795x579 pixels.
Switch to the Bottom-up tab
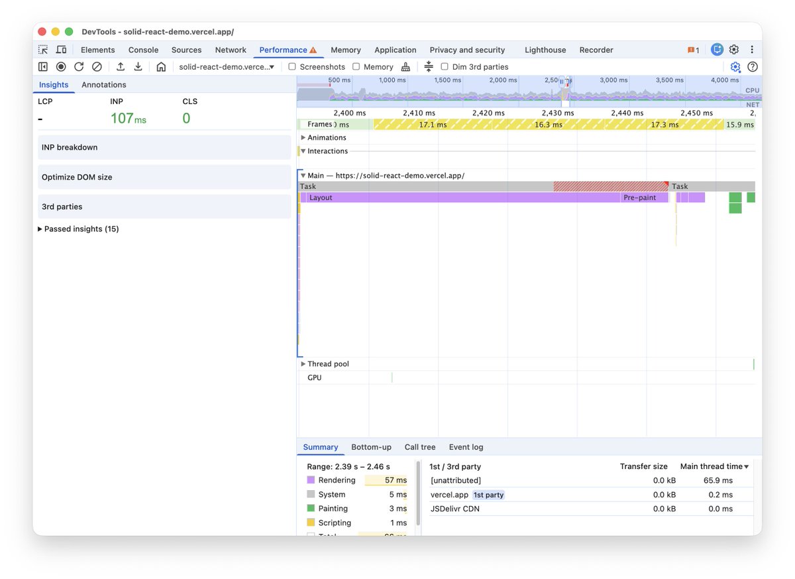pyautogui.click(x=371, y=447)
